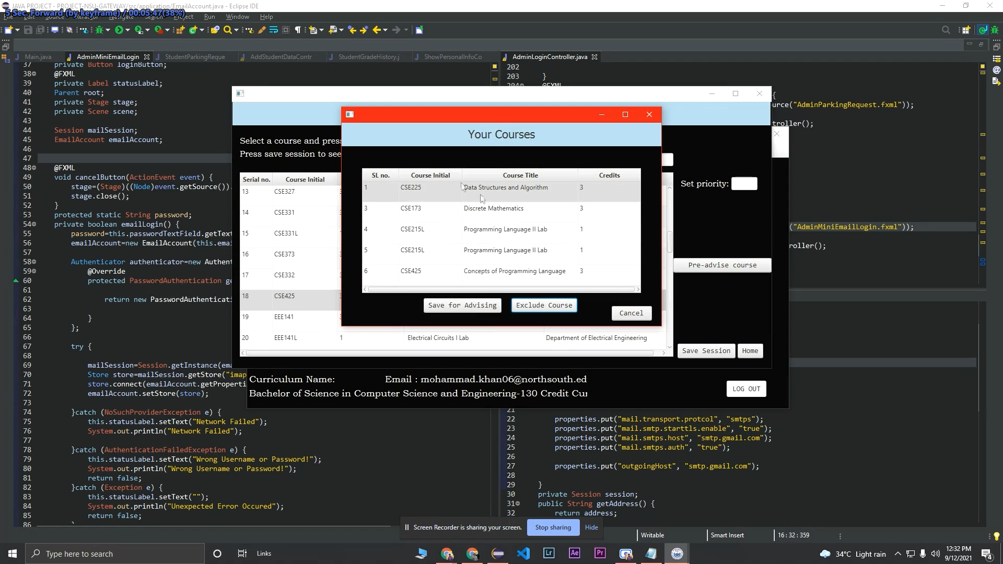Switch to the Main.java editor tab
Viewport: 1003px width, 564px height.
(x=38, y=57)
